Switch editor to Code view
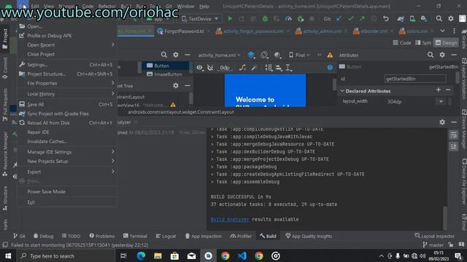Image resolution: width=467 pixels, height=262 pixels. pos(402,43)
